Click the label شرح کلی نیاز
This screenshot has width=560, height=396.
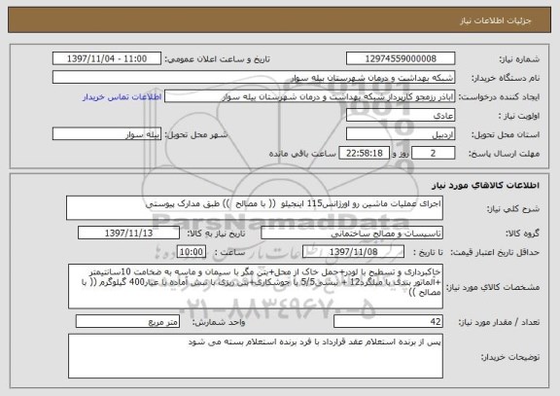[x=513, y=209]
